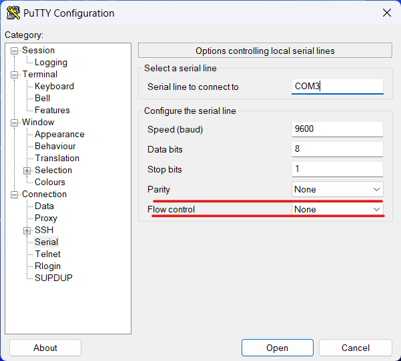Viewport: 401px width, 361px height.
Task: Go to the Keyboard settings category
Action: pos(54,87)
